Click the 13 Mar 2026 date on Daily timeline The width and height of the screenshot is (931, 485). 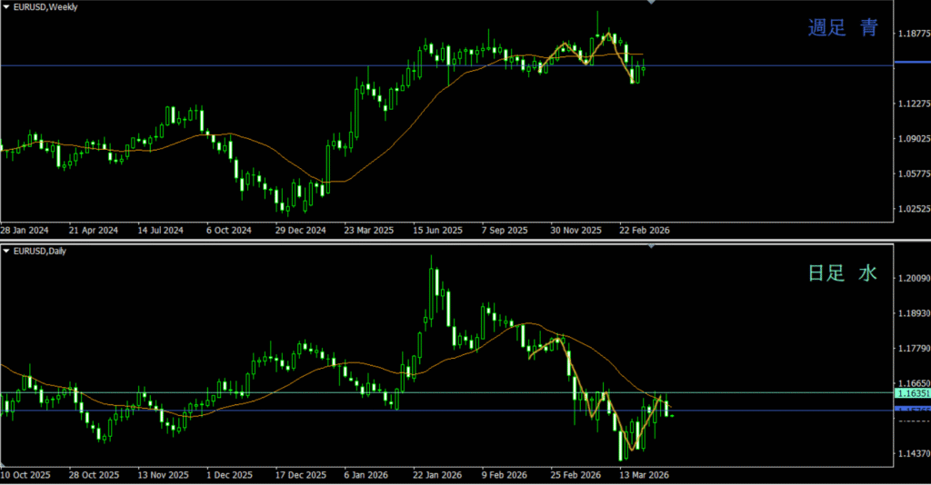pyautogui.click(x=643, y=475)
